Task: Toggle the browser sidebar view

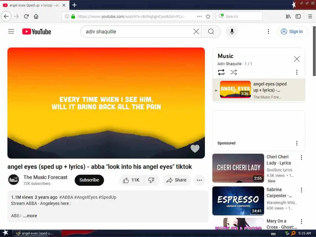Action: pos(298,16)
